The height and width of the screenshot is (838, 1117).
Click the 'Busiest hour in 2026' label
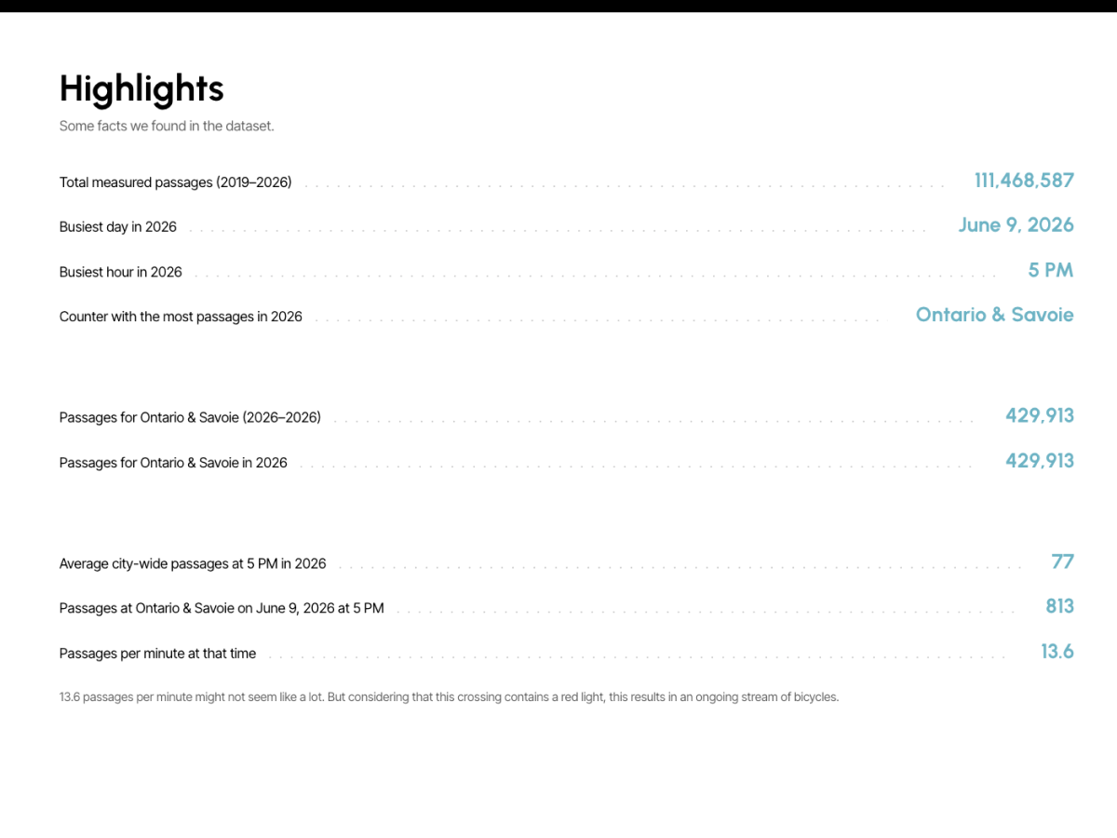coord(121,272)
